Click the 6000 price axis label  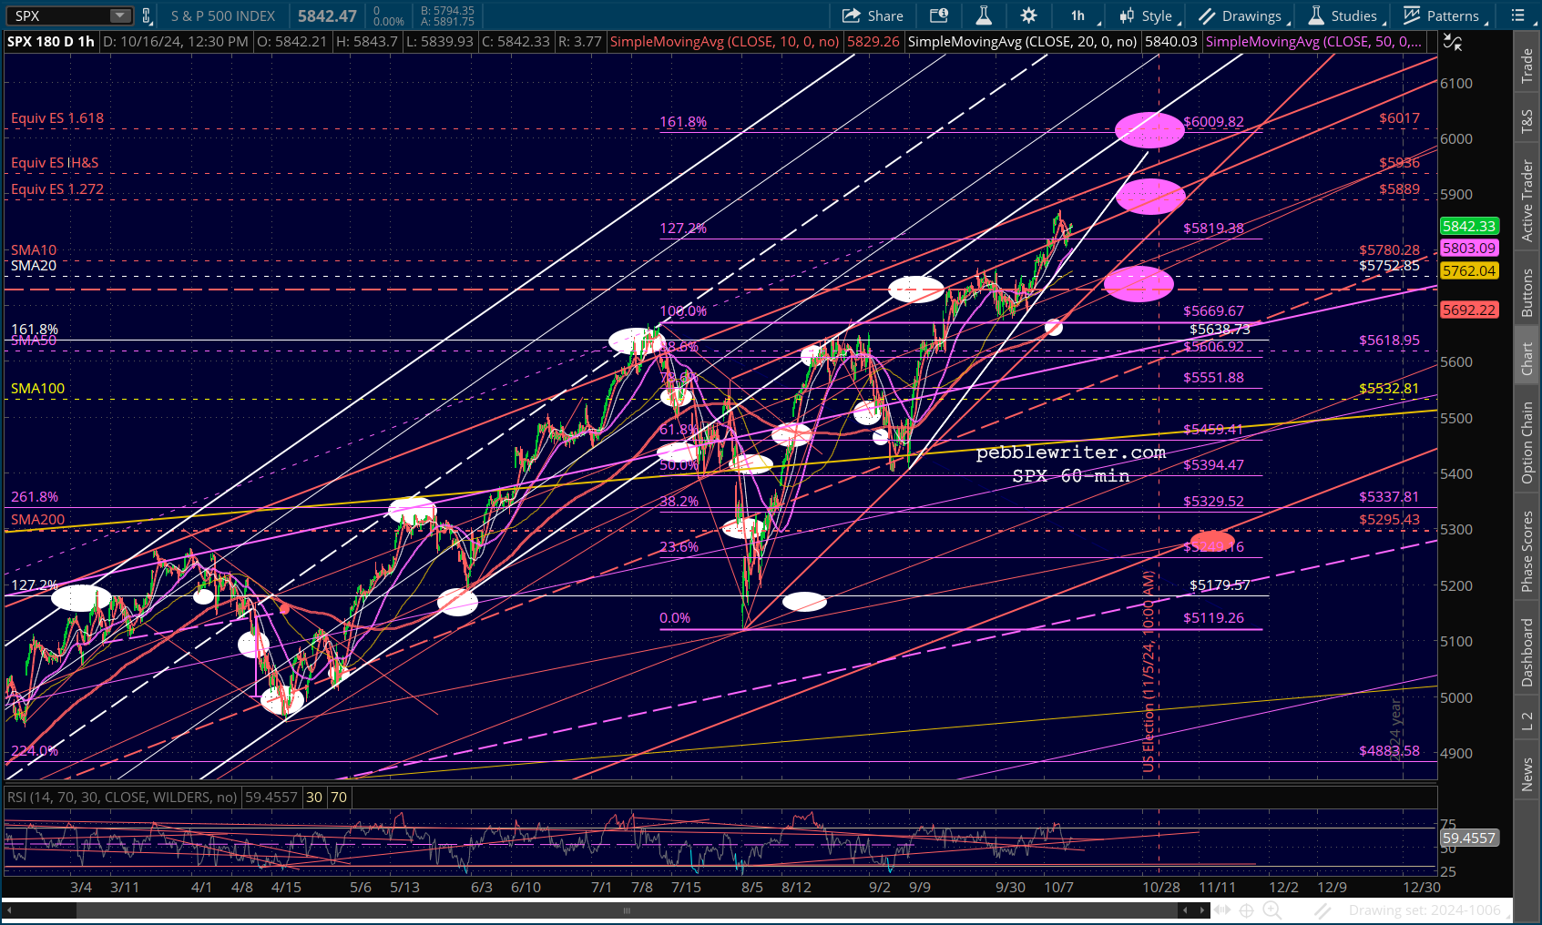pyautogui.click(x=1455, y=139)
